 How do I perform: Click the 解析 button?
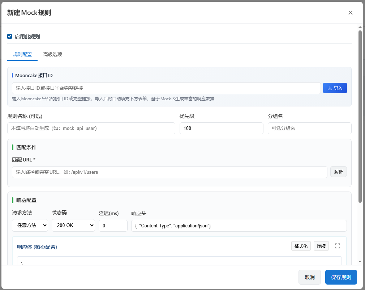pyautogui.click(x=339, y=172)
